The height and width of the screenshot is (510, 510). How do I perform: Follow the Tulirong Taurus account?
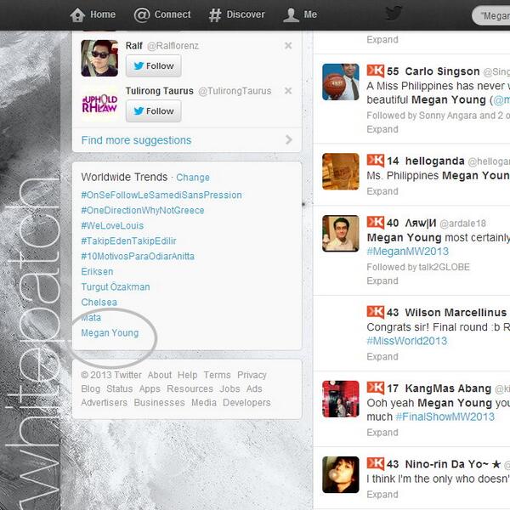click(x=154, y=111)
